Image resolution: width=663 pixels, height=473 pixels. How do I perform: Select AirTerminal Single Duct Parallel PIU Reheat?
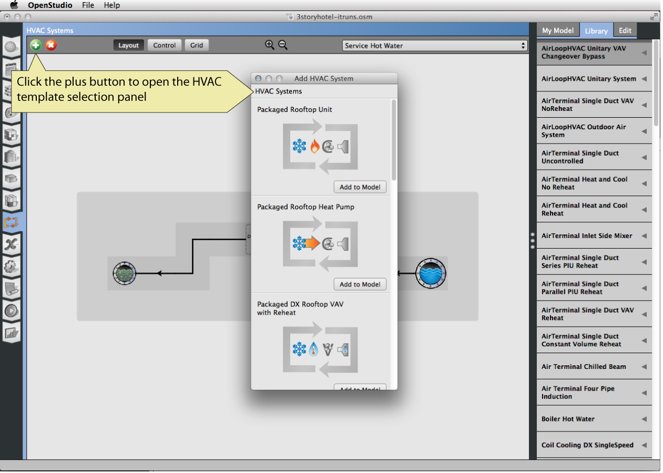pos(594,288)
